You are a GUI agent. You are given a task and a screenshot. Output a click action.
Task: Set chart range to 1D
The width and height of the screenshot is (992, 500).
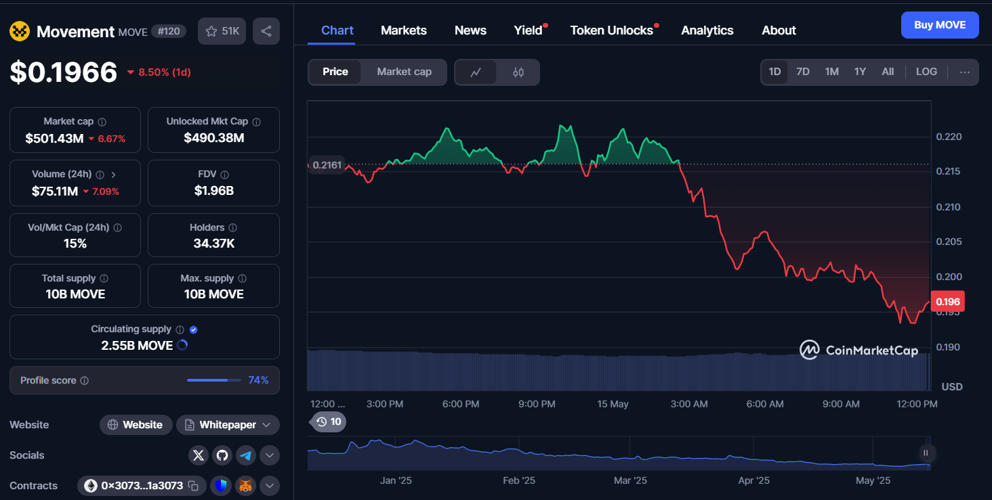click(774, 72)
